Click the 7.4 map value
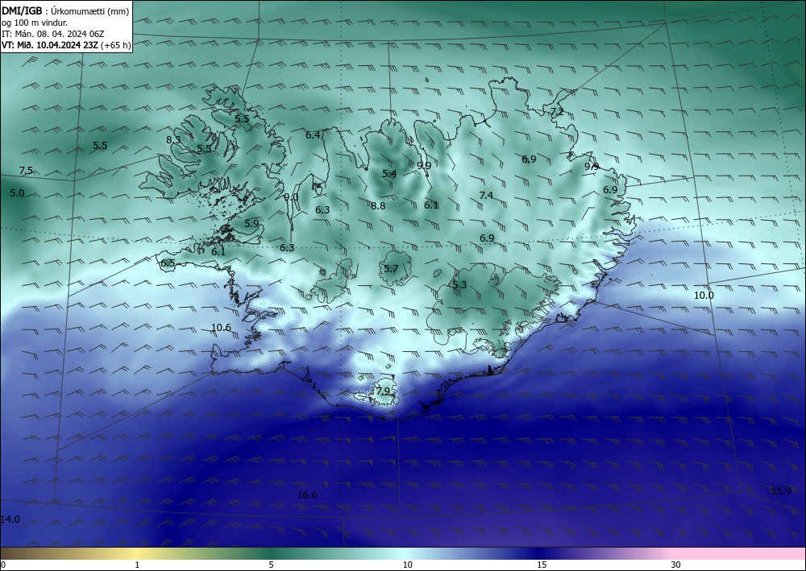 click(x=486, y=195)
